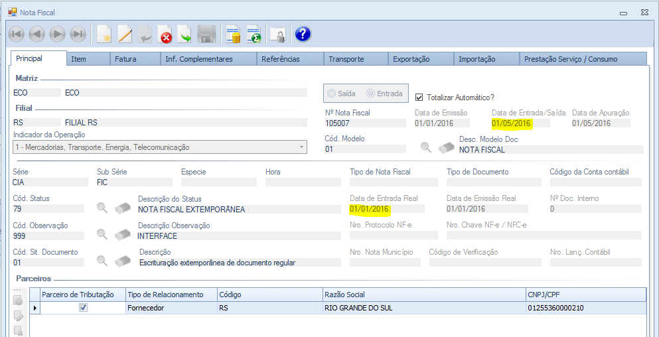The height and width of the screenshot is (337, 659).
Task: Click magnifier search next to Cód. Status
Action: (102, 208)
